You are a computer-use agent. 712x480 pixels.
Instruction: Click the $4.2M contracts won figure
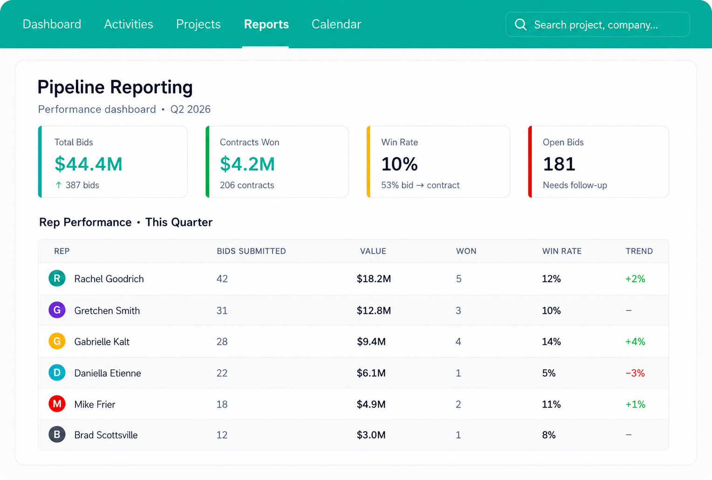coord(247,164)
